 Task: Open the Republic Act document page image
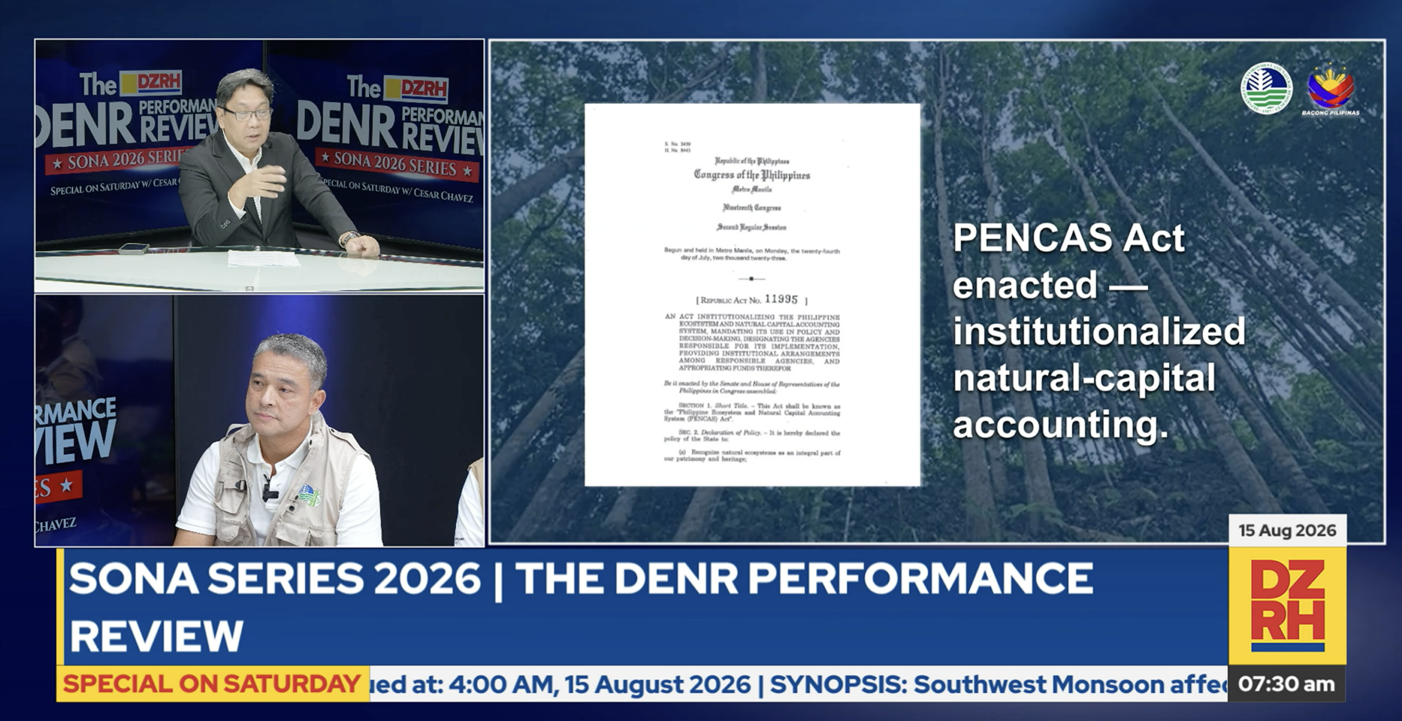coord(752,295)
